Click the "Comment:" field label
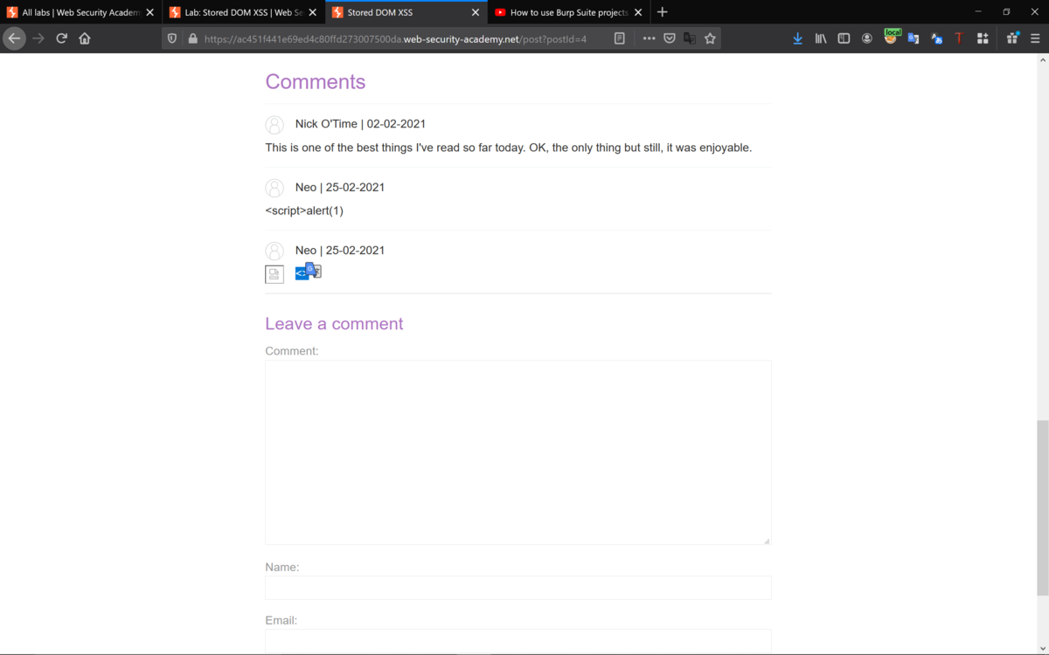The width and height of the screenshot is (1049, 655). 292,351
